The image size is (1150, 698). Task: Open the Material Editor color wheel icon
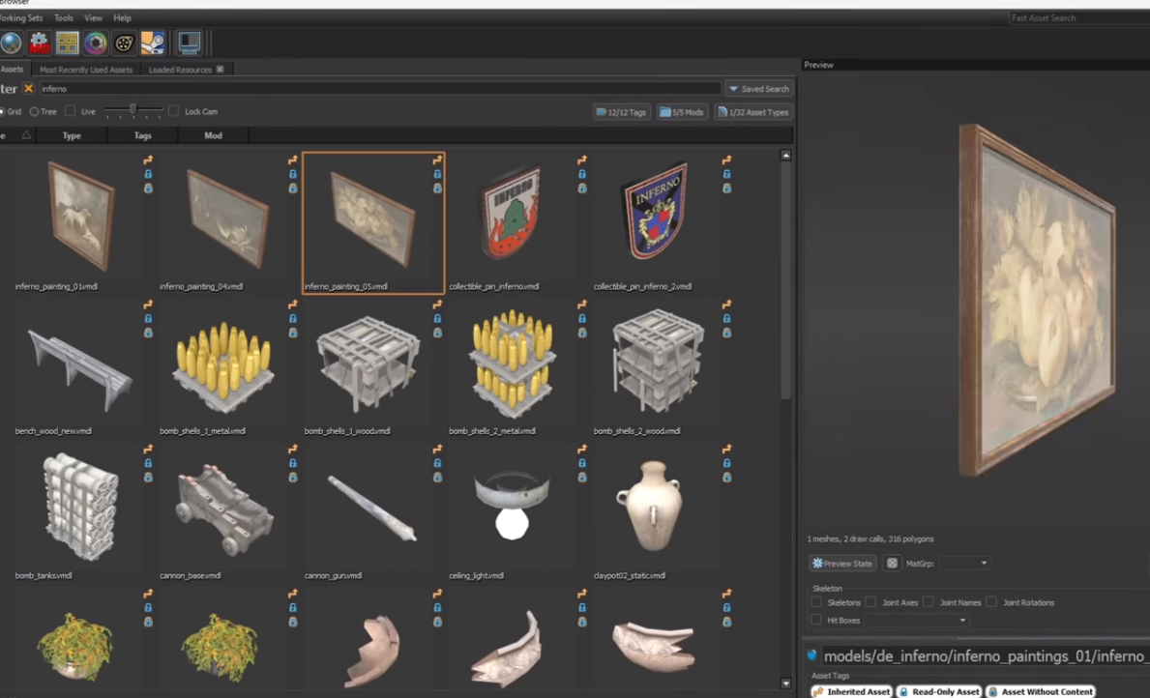[x=95, y=43]
